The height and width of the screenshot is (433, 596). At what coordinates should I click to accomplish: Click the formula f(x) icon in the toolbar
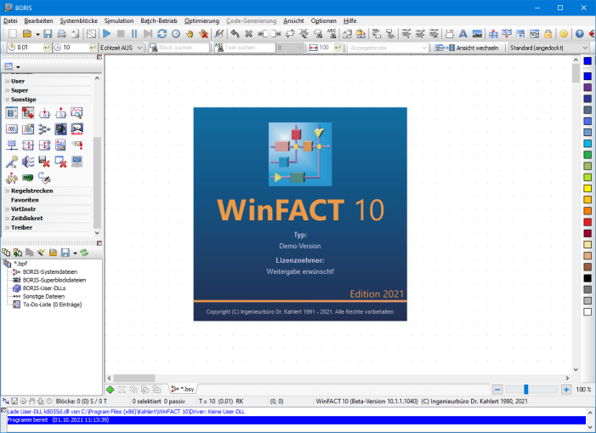click(219, 34)
